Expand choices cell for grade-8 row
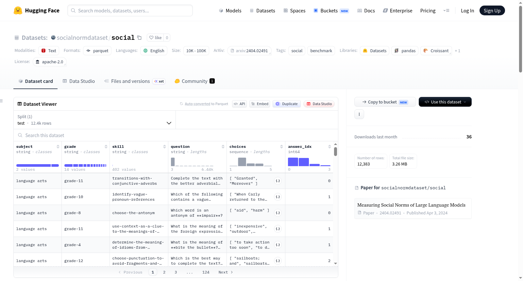Screen dimensions: 523x281 (278, 213)
